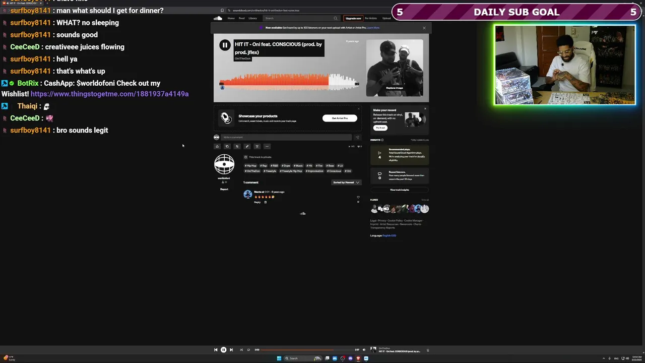Image resolution: width=645 pixels, height=363 pixels.
Task: Select the # R&B tag
Action: pyautogui.click(x=274, y=165)
